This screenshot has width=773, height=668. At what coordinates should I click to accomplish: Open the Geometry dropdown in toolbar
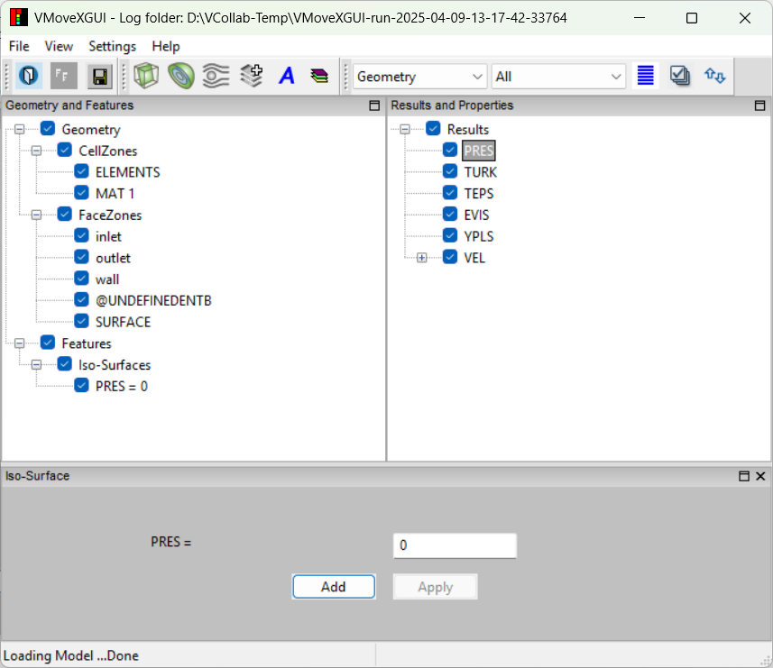pyautogui.click(x=419, y=77)
